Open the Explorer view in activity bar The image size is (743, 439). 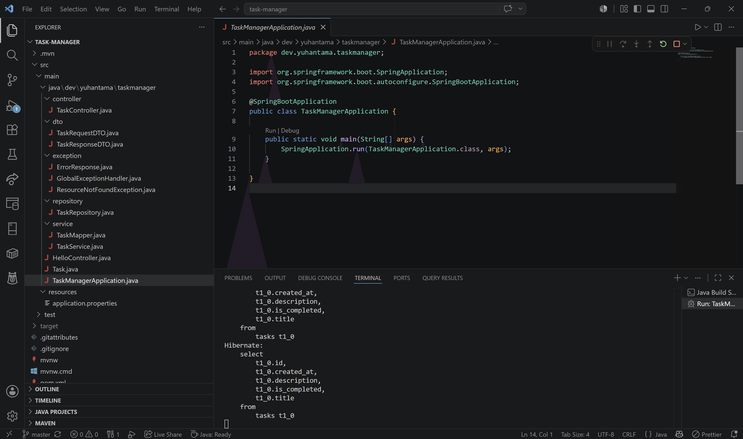click(x=12, y=30)
